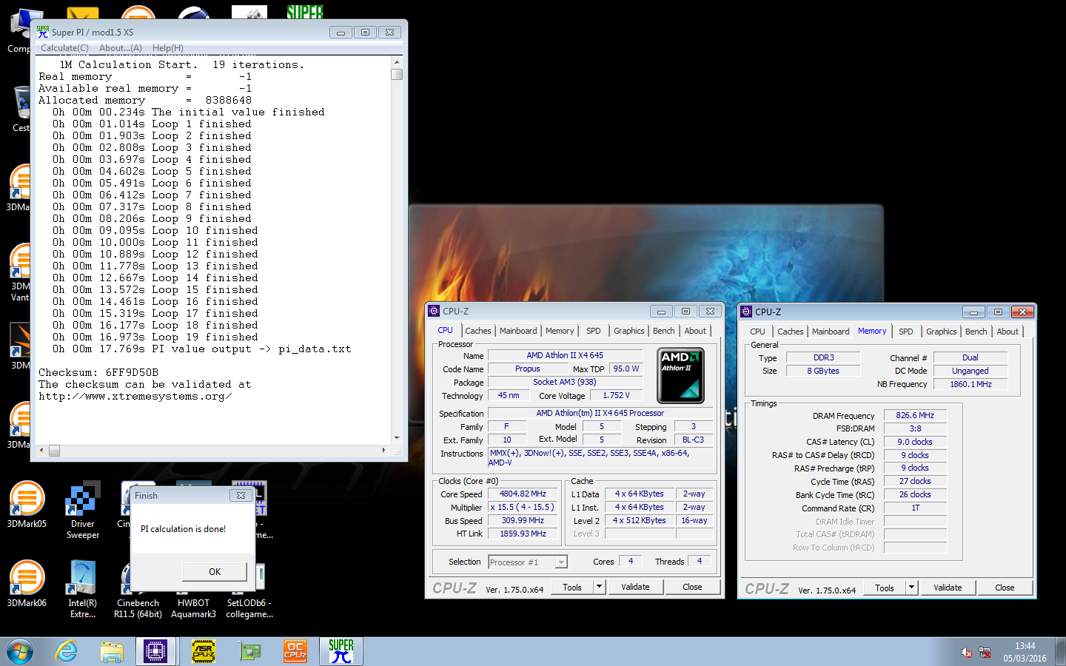1066x666 pixels.
Task: Open the ASRock CPU-Z taskbar icon
Action: (203, 652)
